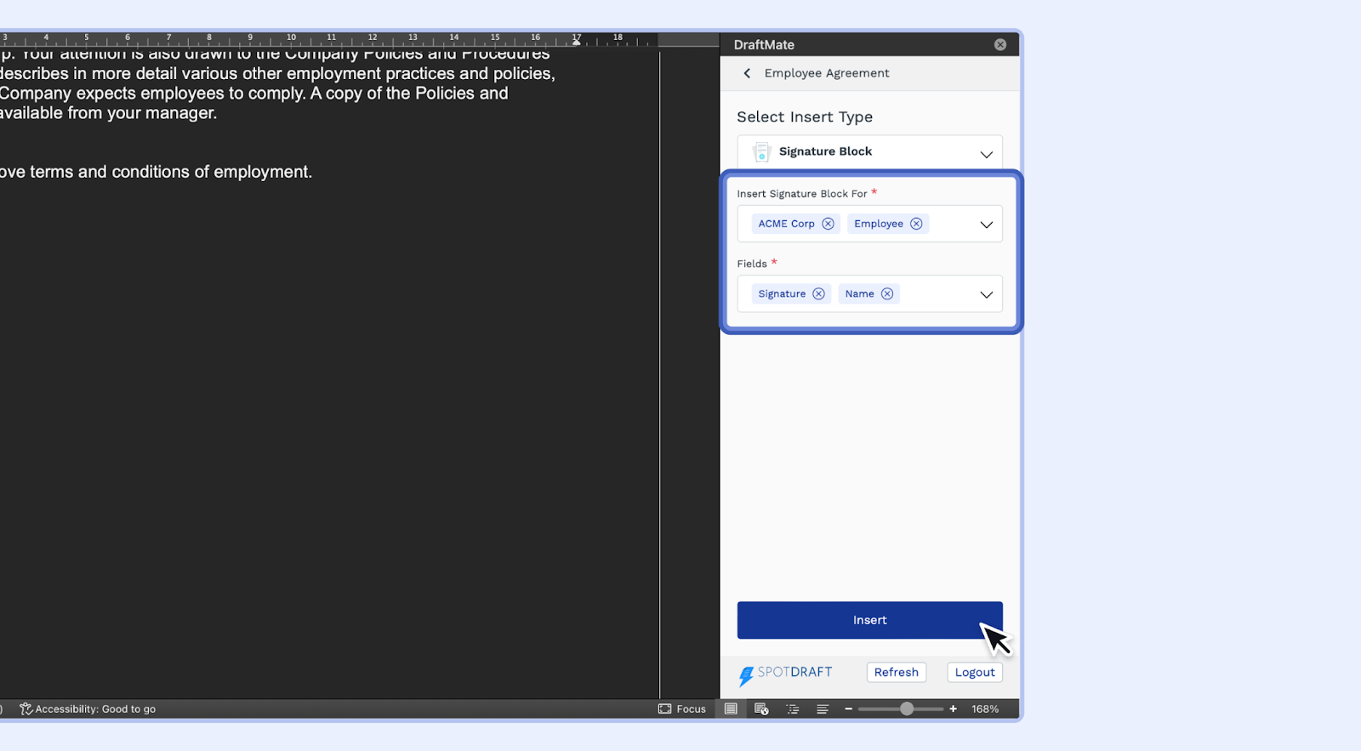Click the Signature tag label
The height and width of the screenshot is (751, 1361).
coord(782,293)
